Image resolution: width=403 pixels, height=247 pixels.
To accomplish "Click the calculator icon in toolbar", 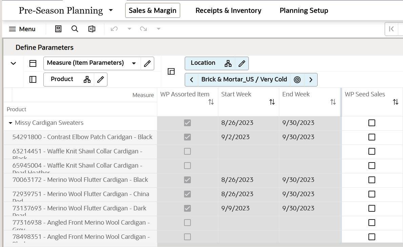I will click(58, 29).
